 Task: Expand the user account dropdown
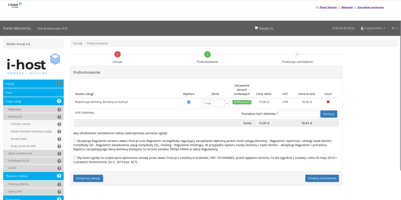(373, 29)
